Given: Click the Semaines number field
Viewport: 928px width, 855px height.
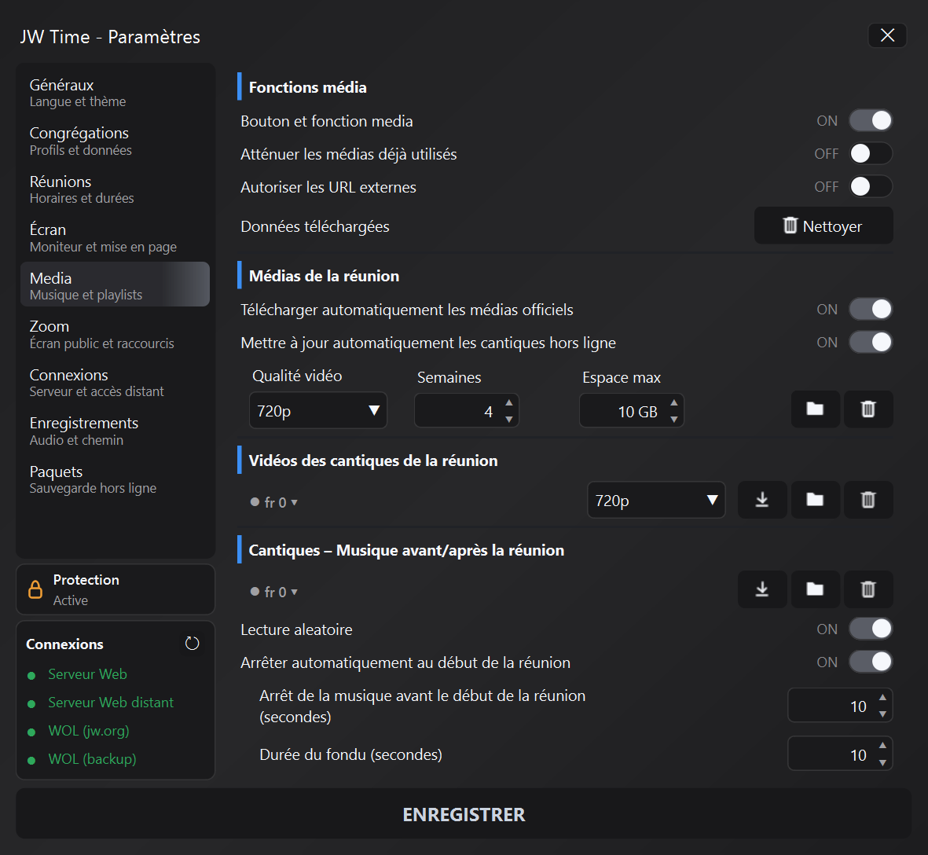Looking at the screenshot, I should 467,411.
